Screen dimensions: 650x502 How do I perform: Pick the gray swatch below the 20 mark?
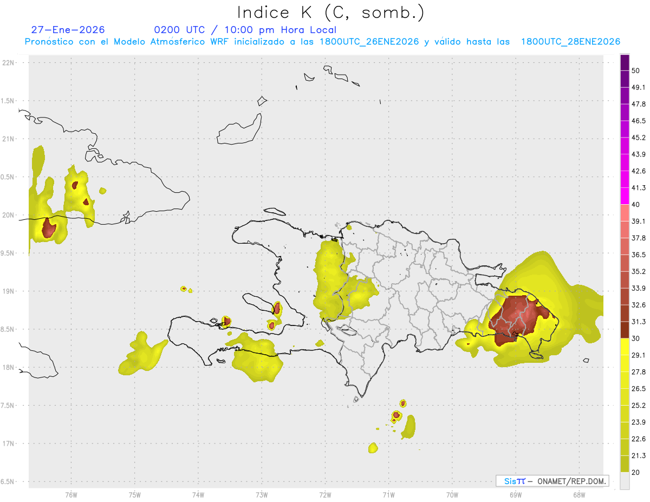(625, 481)
